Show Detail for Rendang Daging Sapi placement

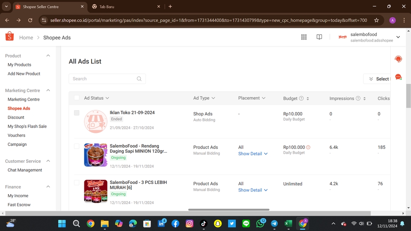pyautogui.click(x=253, y=153)
